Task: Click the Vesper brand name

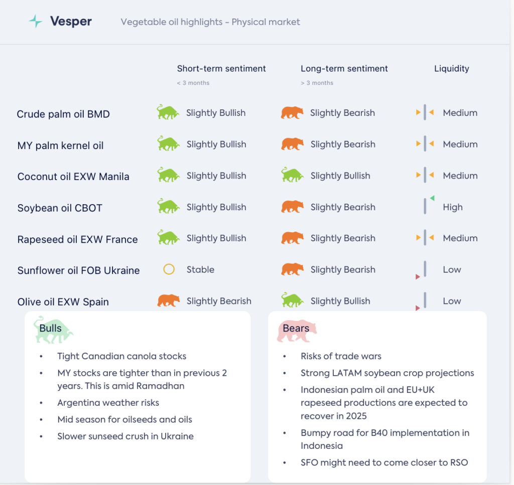Action: pyautogui.click(x=71, y=22)
